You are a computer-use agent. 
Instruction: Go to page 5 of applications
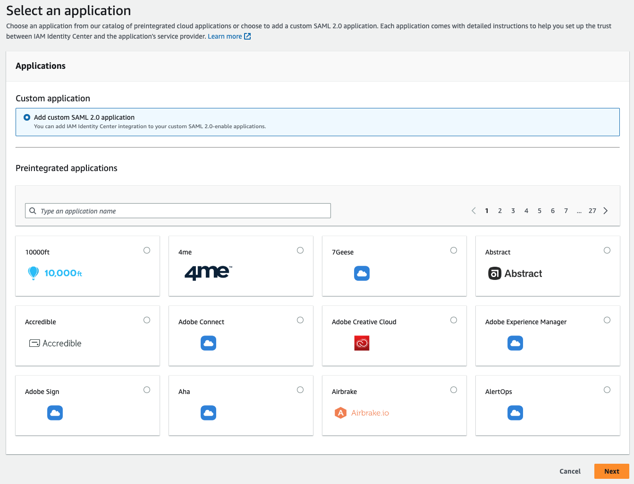(x=540, y=211)
